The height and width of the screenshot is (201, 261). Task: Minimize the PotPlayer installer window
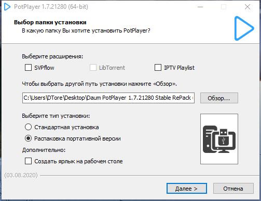(x=200, y=7)
